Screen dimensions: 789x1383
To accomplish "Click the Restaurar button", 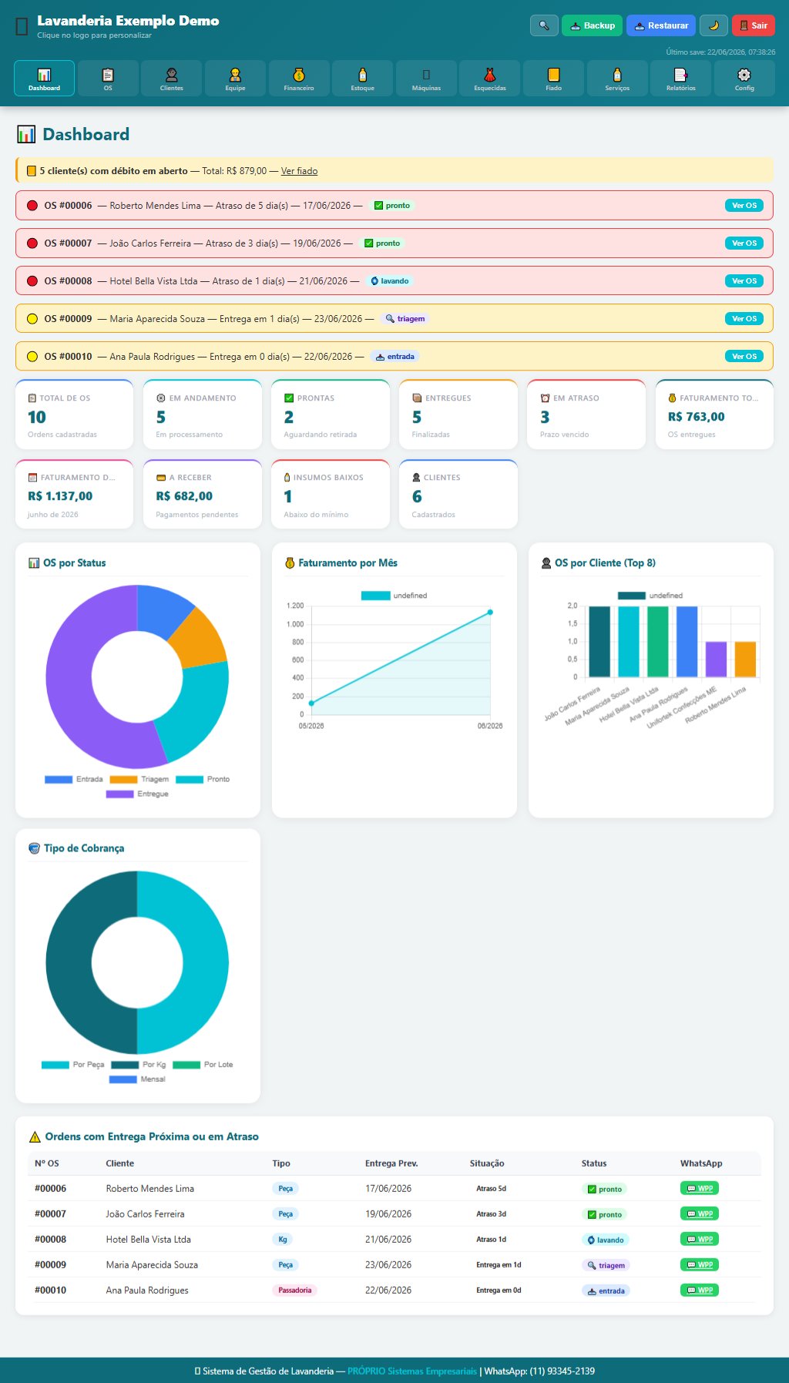I will tap(661, 25).
